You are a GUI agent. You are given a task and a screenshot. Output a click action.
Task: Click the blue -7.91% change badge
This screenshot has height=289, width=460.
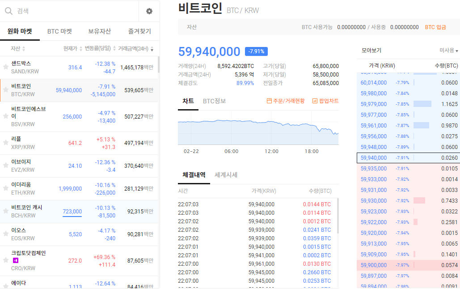point(256,51)
